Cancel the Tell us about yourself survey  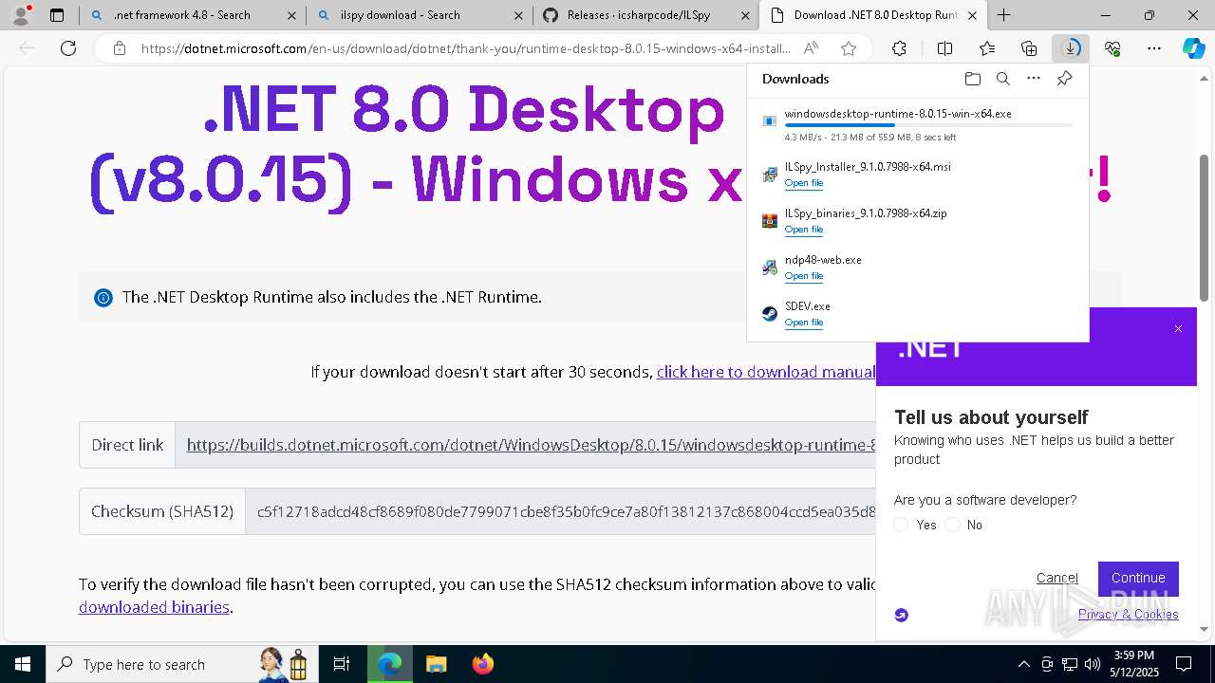[x=1056, y=578]
